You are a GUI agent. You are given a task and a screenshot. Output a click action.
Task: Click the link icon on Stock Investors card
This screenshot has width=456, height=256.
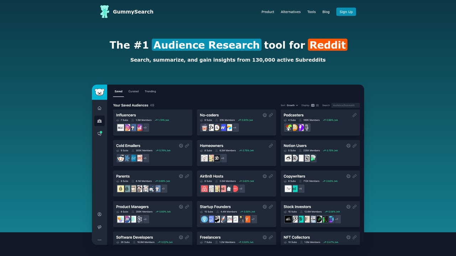(354, 207)
